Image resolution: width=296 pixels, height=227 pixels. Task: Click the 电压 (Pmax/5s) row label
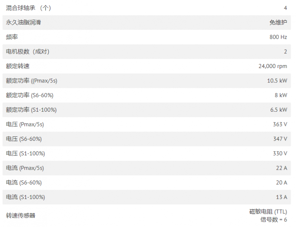25,124
